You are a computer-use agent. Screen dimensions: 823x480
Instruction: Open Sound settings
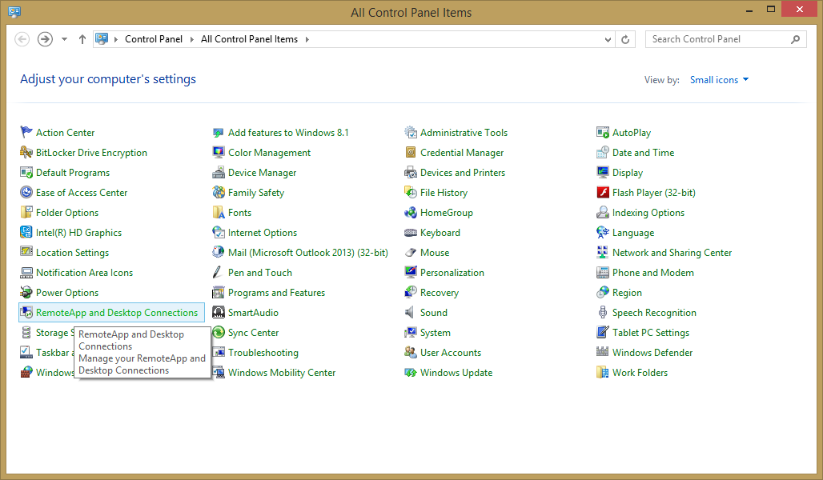click(434, 312)
